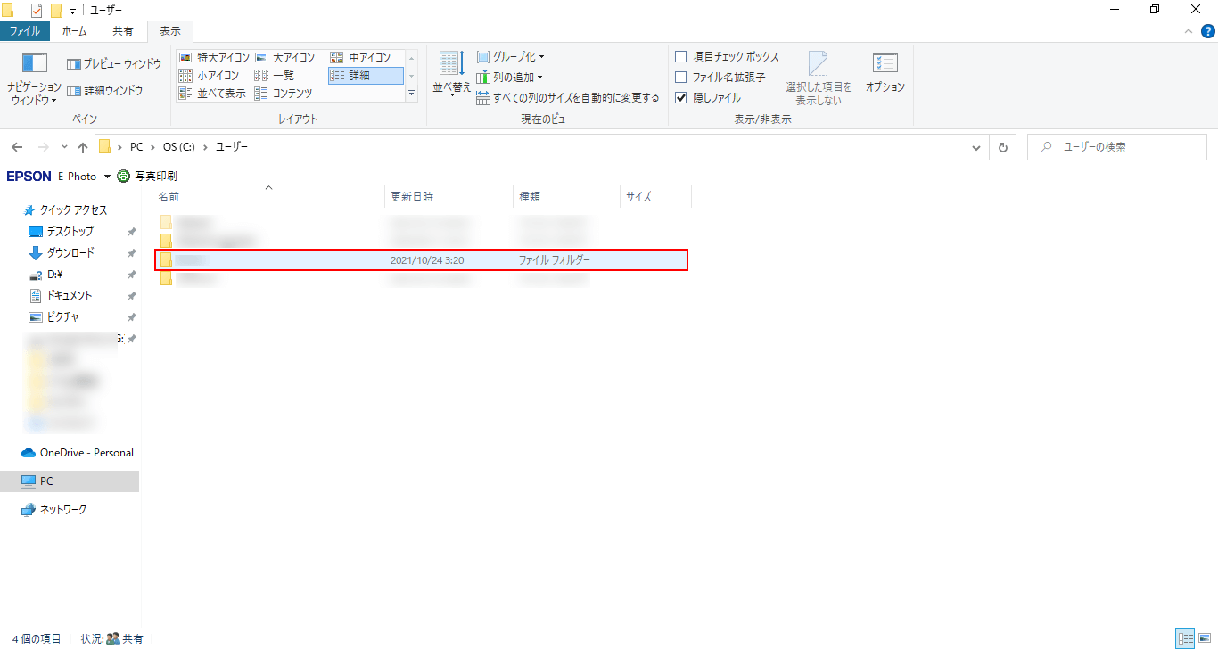Open the D:¥ drive shortcut
This screenshot has width=1218, height=649.
pyautogui.click(x=53, y=275)
